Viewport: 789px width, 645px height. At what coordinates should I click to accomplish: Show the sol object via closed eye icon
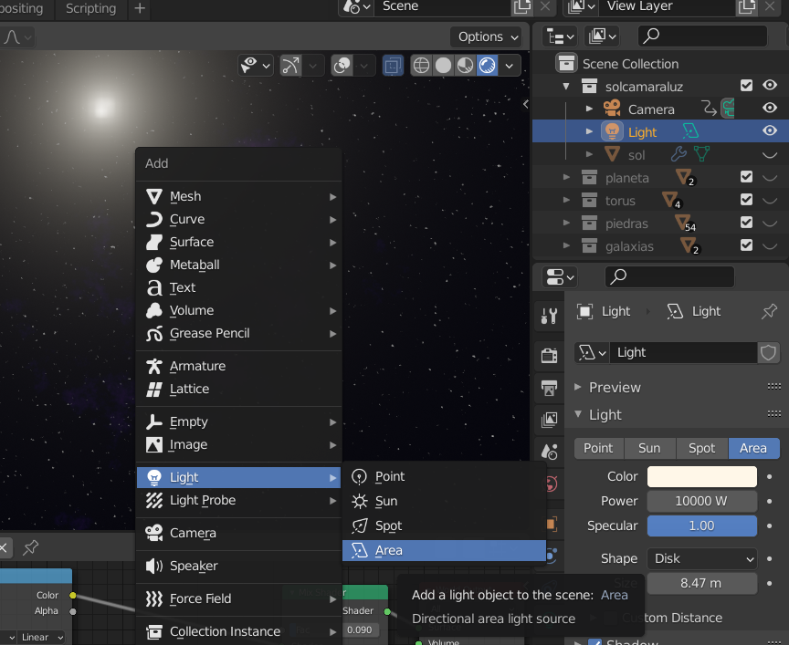(x=770, y=155)
